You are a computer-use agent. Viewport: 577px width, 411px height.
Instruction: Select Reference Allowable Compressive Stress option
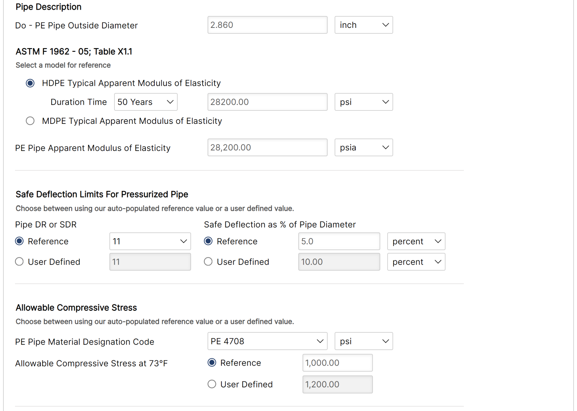pos(212,363)
